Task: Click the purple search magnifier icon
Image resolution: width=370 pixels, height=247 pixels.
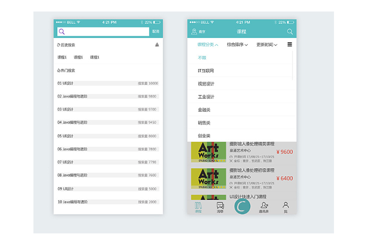Action: [62, 32]
